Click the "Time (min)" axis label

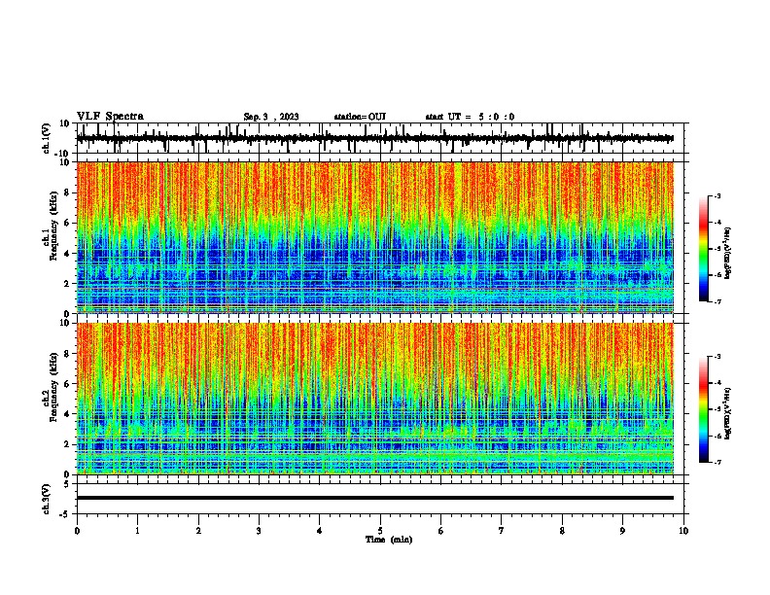pyautogui.click(x=389, y=540)
